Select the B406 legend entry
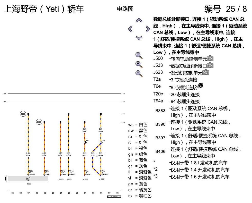The height and width of the screenshot is (203, 252). click(198, 153)
